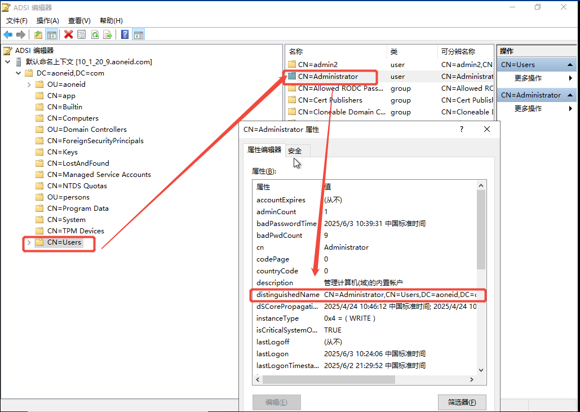Click the attribute list scroll-right arrow
Screen dimensions: 580x412
tap(472, 379)
